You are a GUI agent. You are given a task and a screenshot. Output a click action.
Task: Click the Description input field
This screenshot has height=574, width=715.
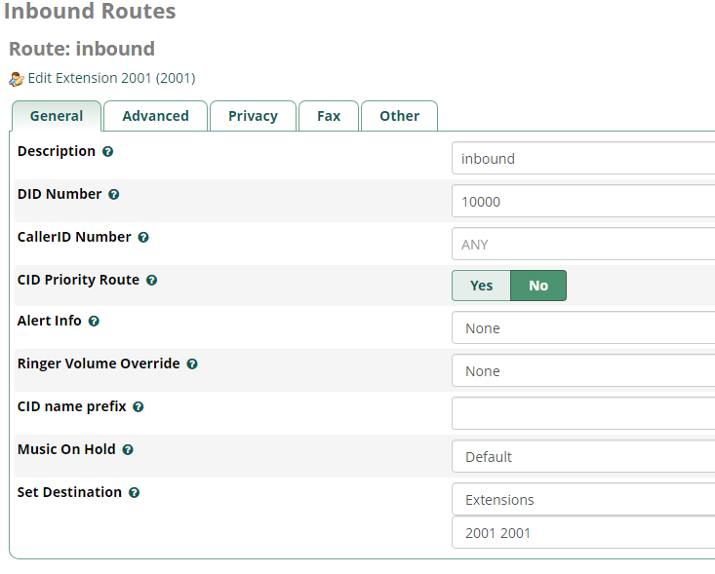click(583, 158)
